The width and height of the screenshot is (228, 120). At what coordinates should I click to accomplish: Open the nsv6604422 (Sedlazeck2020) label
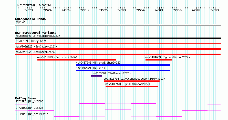click(x=35, y=52)
